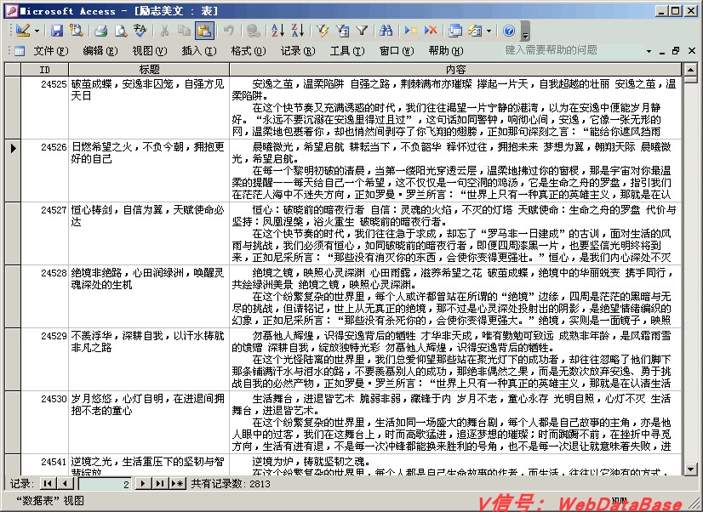
Task: Open the 窗口(W) menu
Action: 397,51
